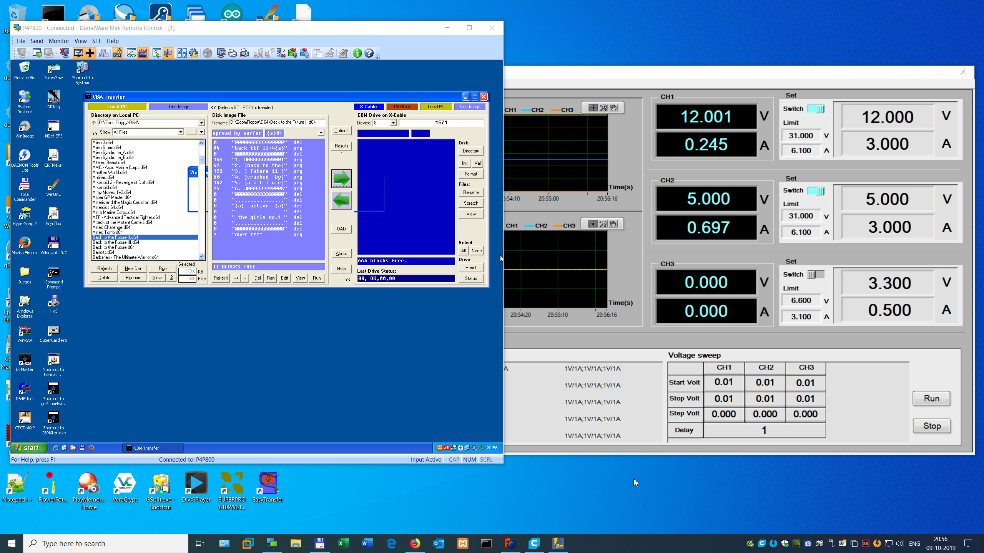Click the sweep Delay value field

click(765, 430)
